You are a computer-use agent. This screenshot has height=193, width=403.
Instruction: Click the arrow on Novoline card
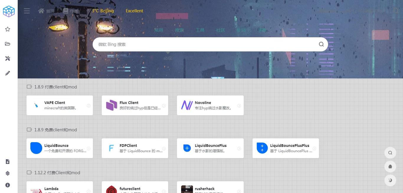[x=239, y=106]
